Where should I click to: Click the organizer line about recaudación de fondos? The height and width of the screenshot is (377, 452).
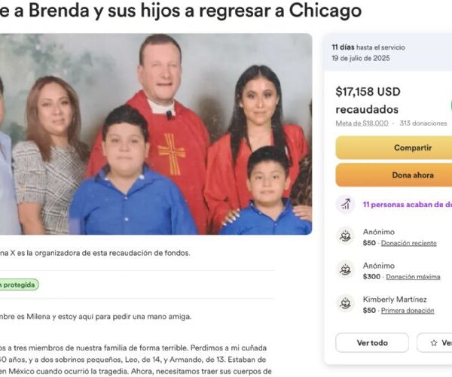coord(95,253)
